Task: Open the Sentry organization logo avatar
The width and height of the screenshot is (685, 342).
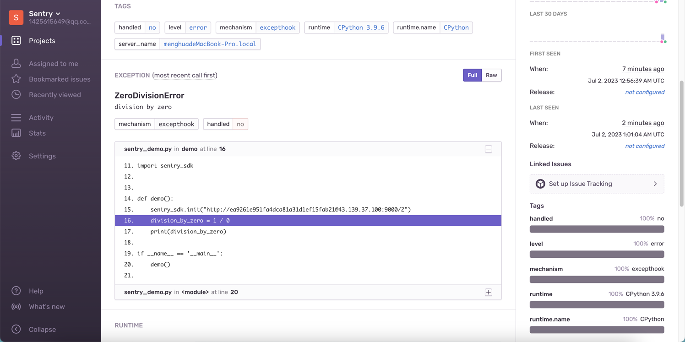Action: [x=16, y=17]
